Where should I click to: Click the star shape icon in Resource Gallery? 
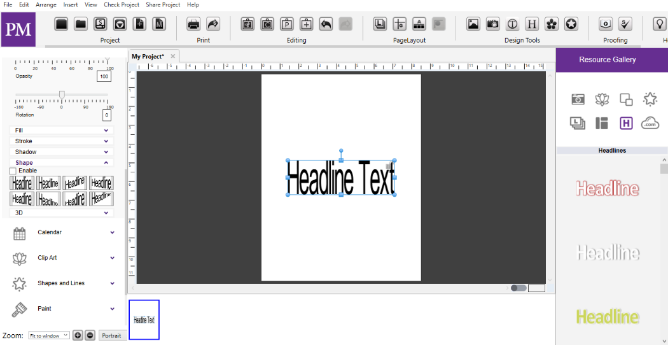click(x=650, y=99)
